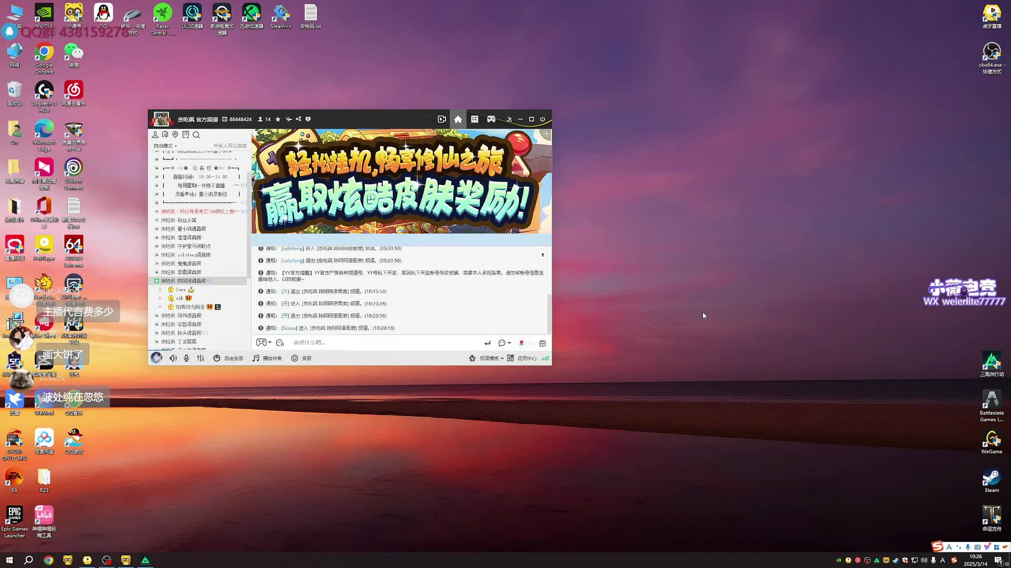This screenshot has height=568, width=1011.
Task: Open the gamepad tab in YY header
Action: tap(491, 119)
